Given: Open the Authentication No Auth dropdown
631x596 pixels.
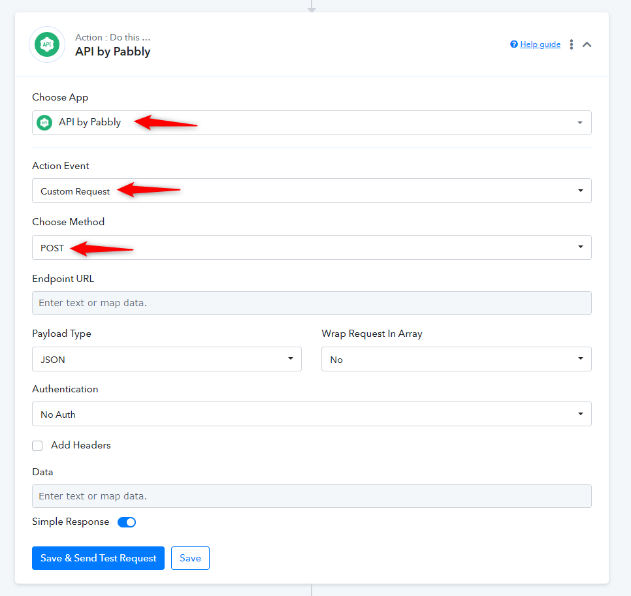Looking at the screenshot, I should (x=312, y=414).
